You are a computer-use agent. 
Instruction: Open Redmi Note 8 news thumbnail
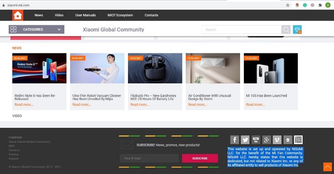coord(40,68)
